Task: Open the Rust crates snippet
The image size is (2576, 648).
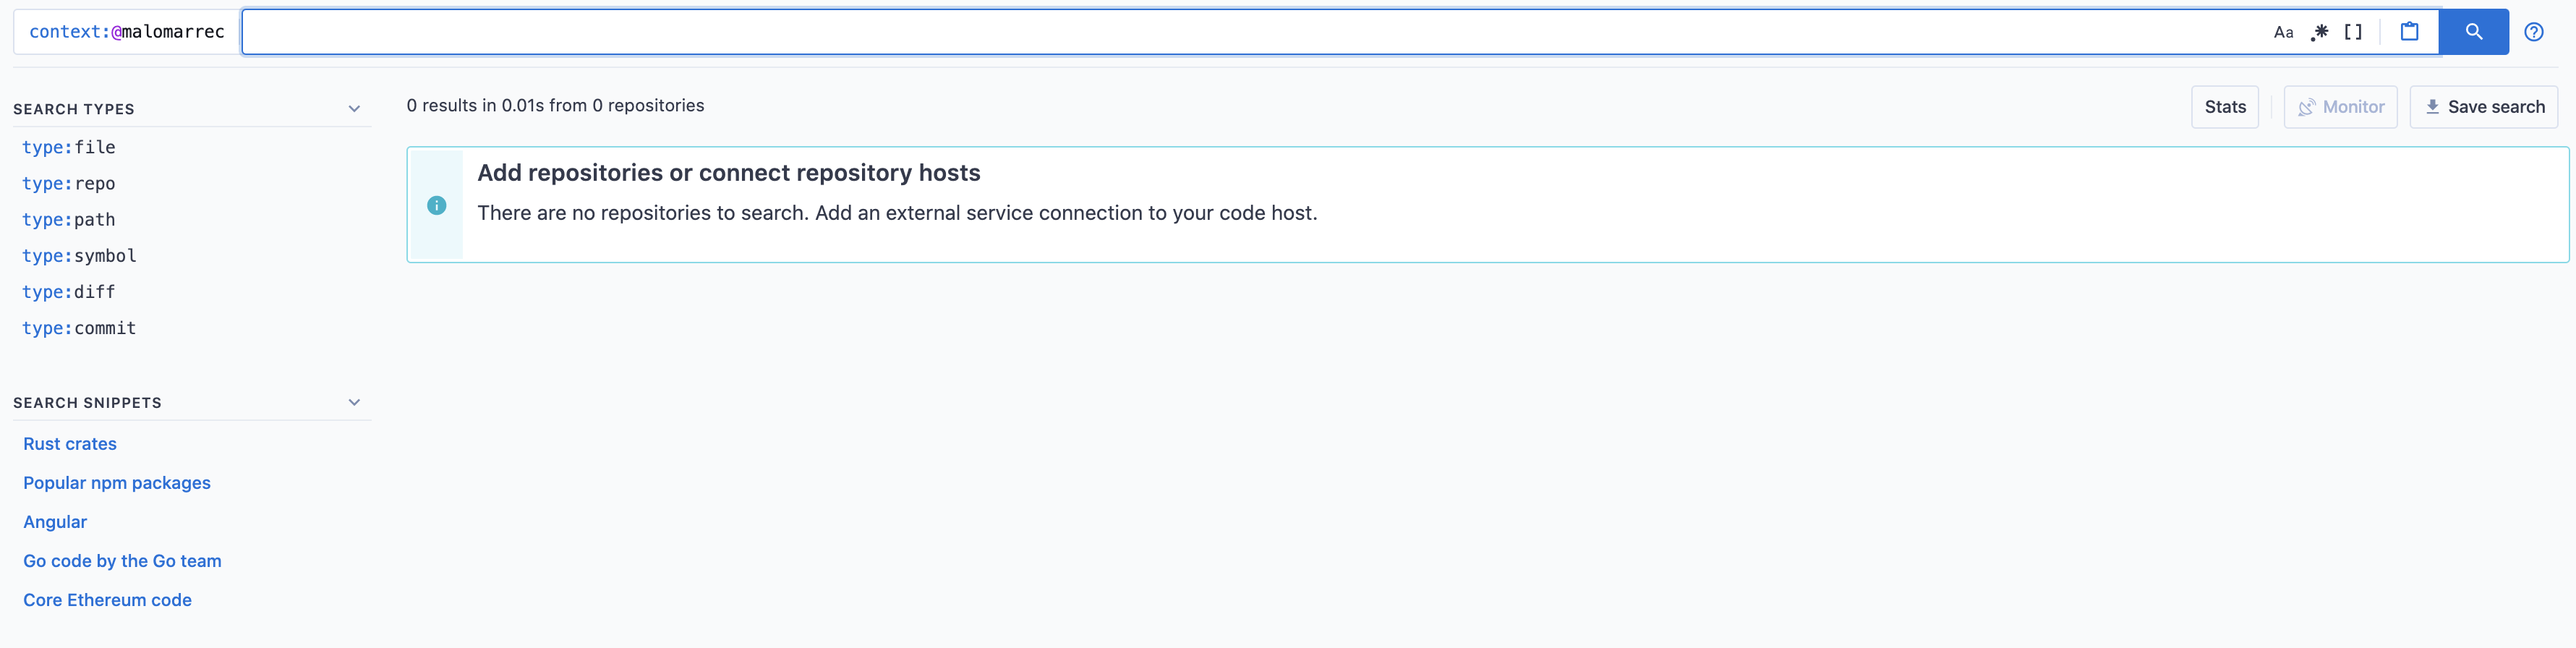Action: [x=70, y=444]
